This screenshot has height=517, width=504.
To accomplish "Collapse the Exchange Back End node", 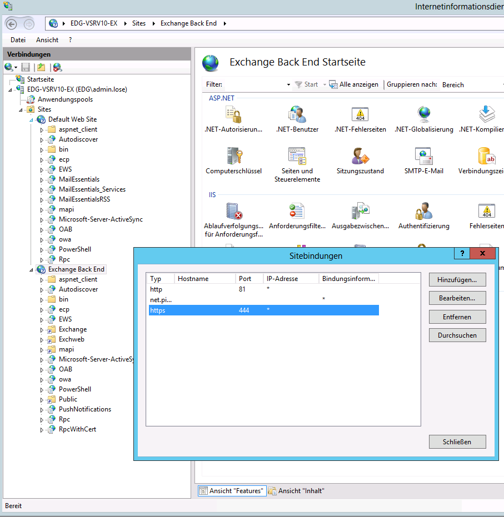I will tap(31, 270).
